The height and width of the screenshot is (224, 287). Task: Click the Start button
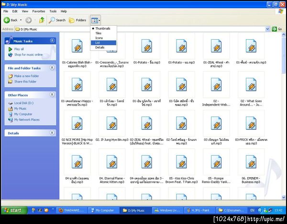click(x=14, y=210)
